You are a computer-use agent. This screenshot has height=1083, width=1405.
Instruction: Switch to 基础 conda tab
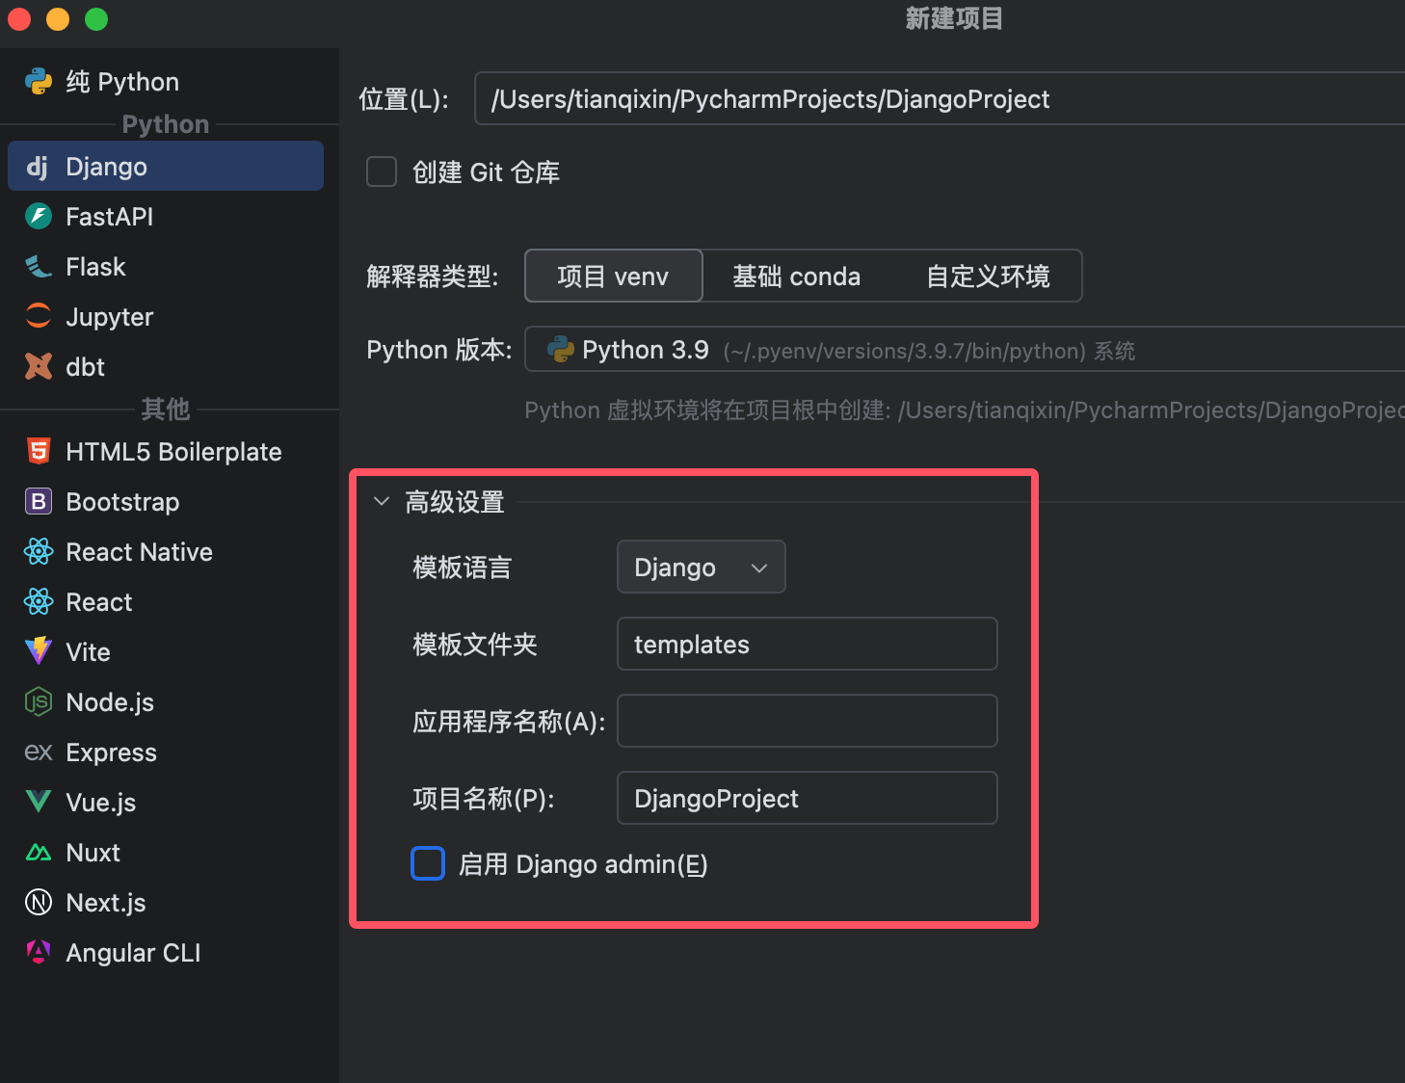796,277
